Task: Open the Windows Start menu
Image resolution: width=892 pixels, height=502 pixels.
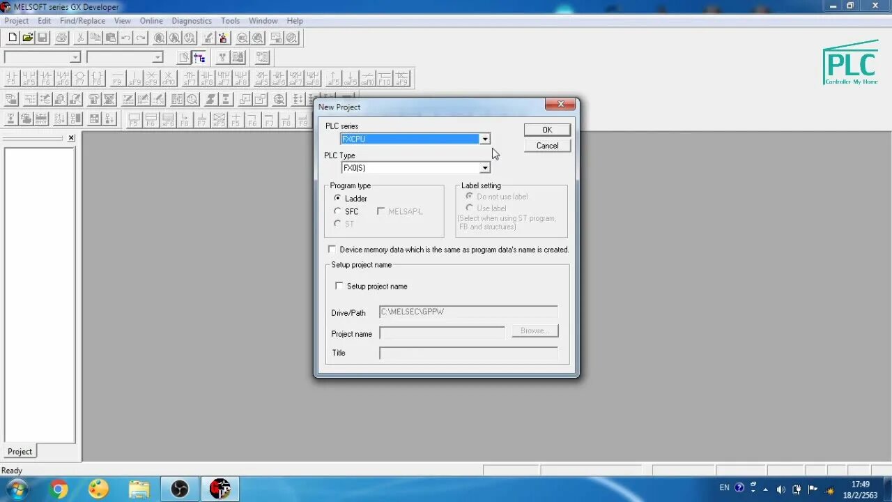Action: tap(17, 489)
